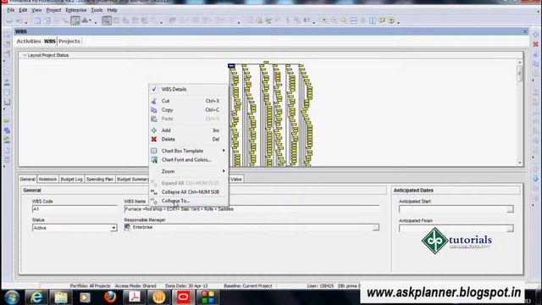Viewport: 542px width, 305px height.
Task: Click into the WBS Code field
Action: (x=75, y=209)
